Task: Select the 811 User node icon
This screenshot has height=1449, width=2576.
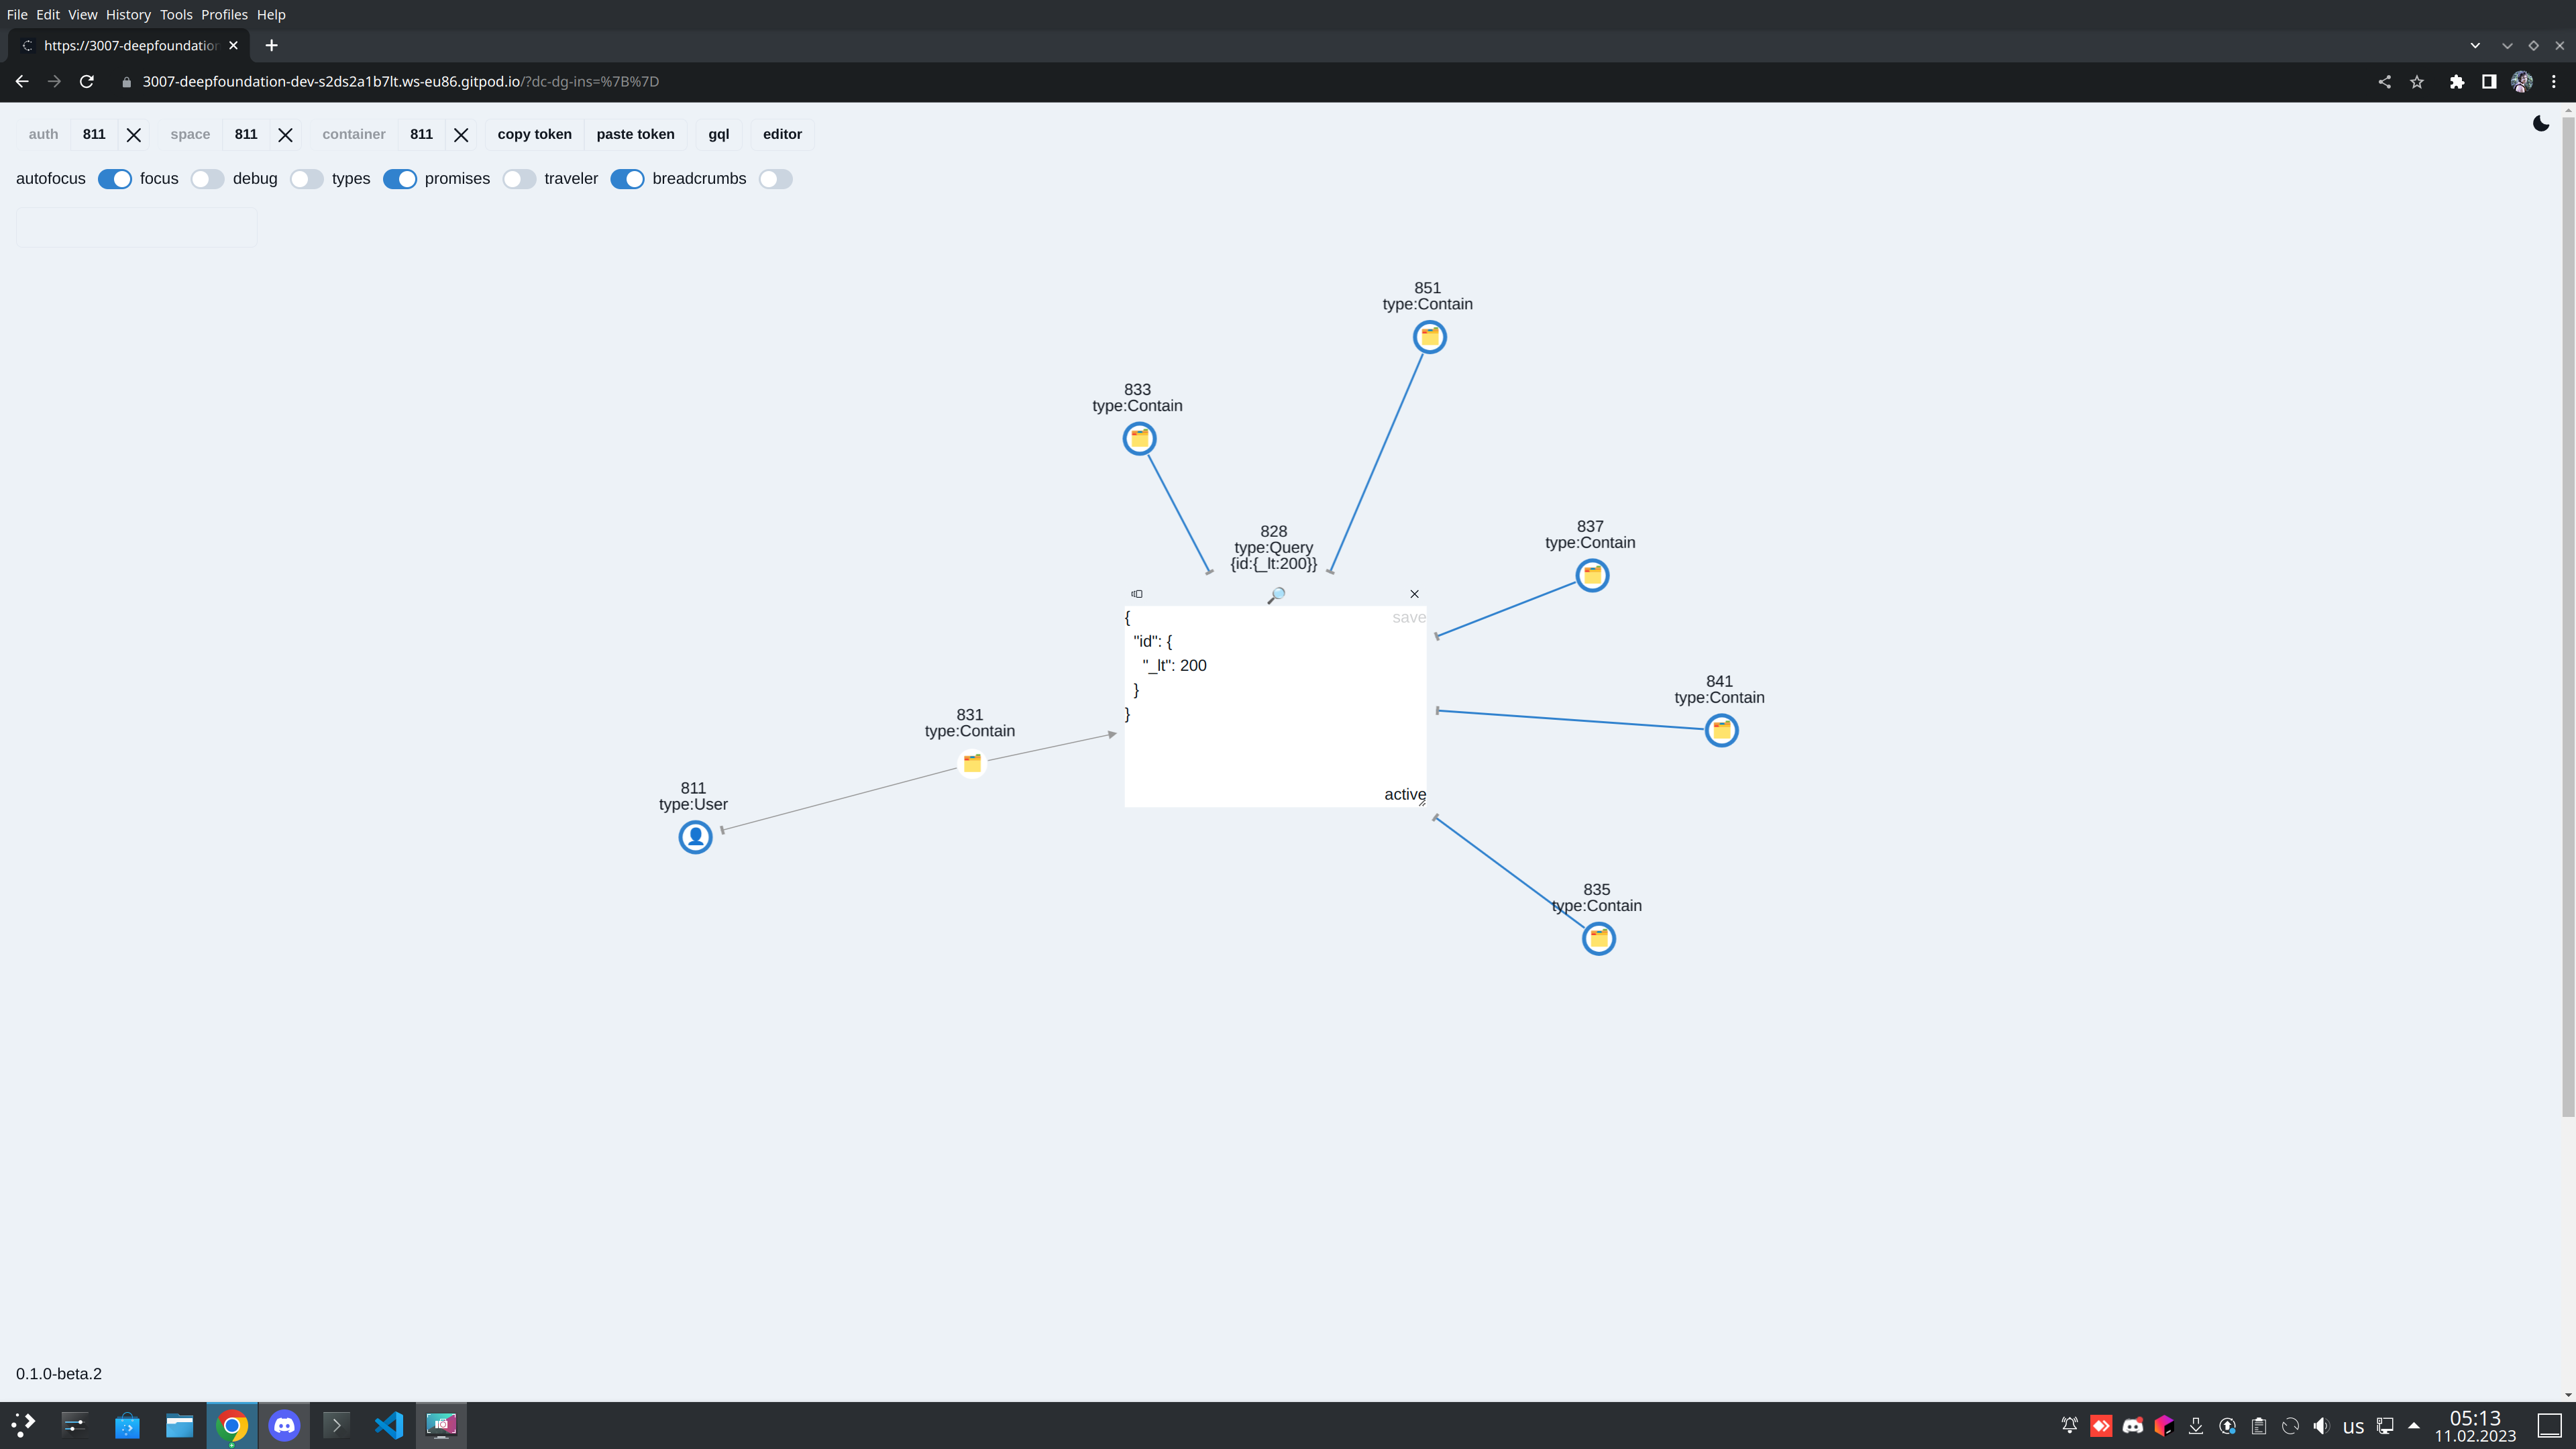Action: (695, 837)
